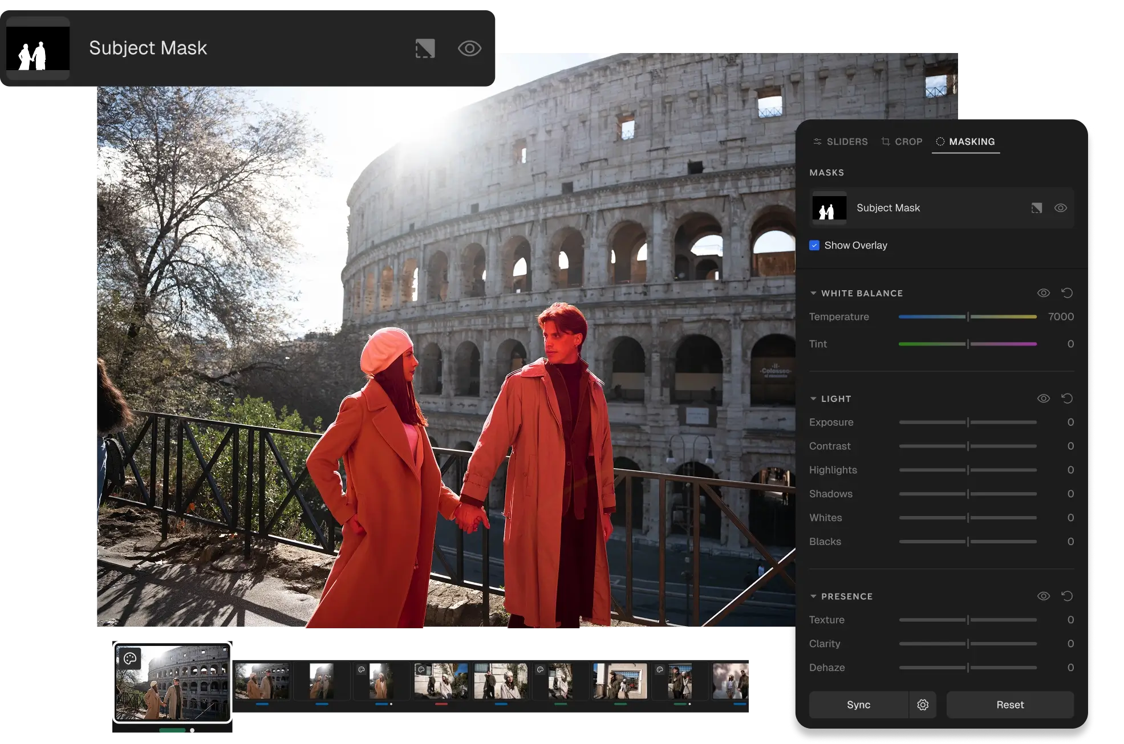Reset the White Balance section
The width and height of the screenshot is (1124, 744).
[1066, 293]
